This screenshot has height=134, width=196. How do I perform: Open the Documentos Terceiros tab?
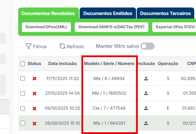(x=165, y=13)
